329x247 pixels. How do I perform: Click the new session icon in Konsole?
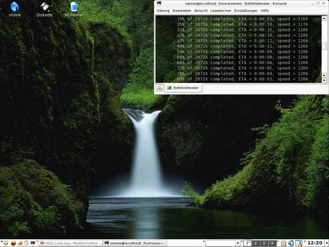pos(159,88)
